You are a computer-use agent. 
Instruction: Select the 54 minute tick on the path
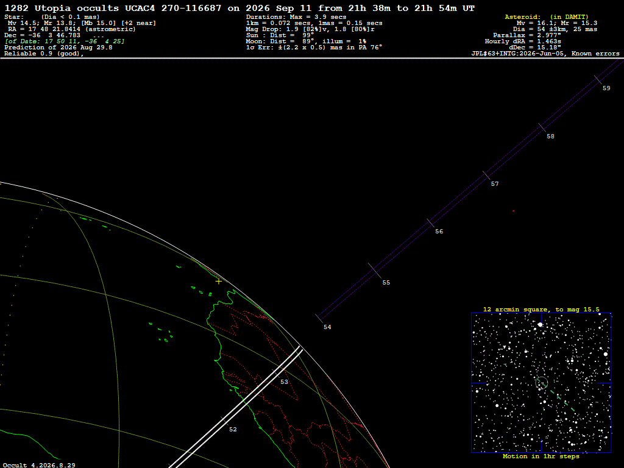[x=319, y=318]
